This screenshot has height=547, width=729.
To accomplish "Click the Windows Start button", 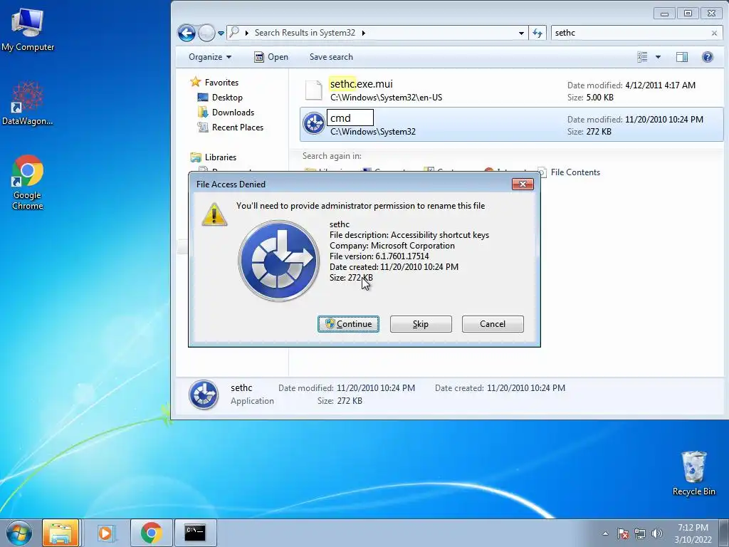I will click(19, 533).
